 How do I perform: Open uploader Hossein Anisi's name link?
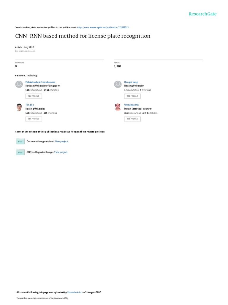pyautogui.click(x=74, y=292)
